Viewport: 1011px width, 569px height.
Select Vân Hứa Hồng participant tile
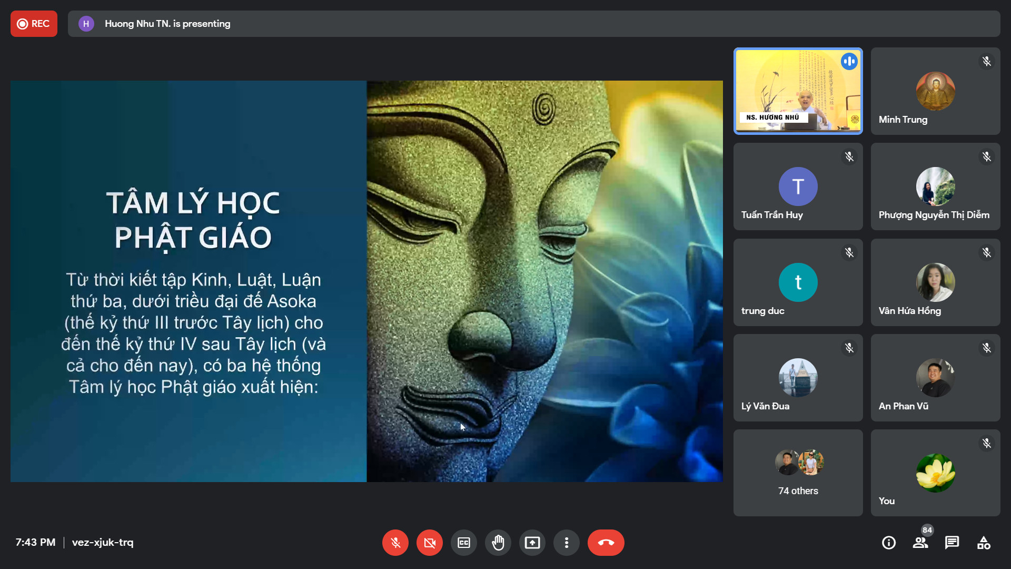[935, 282]
